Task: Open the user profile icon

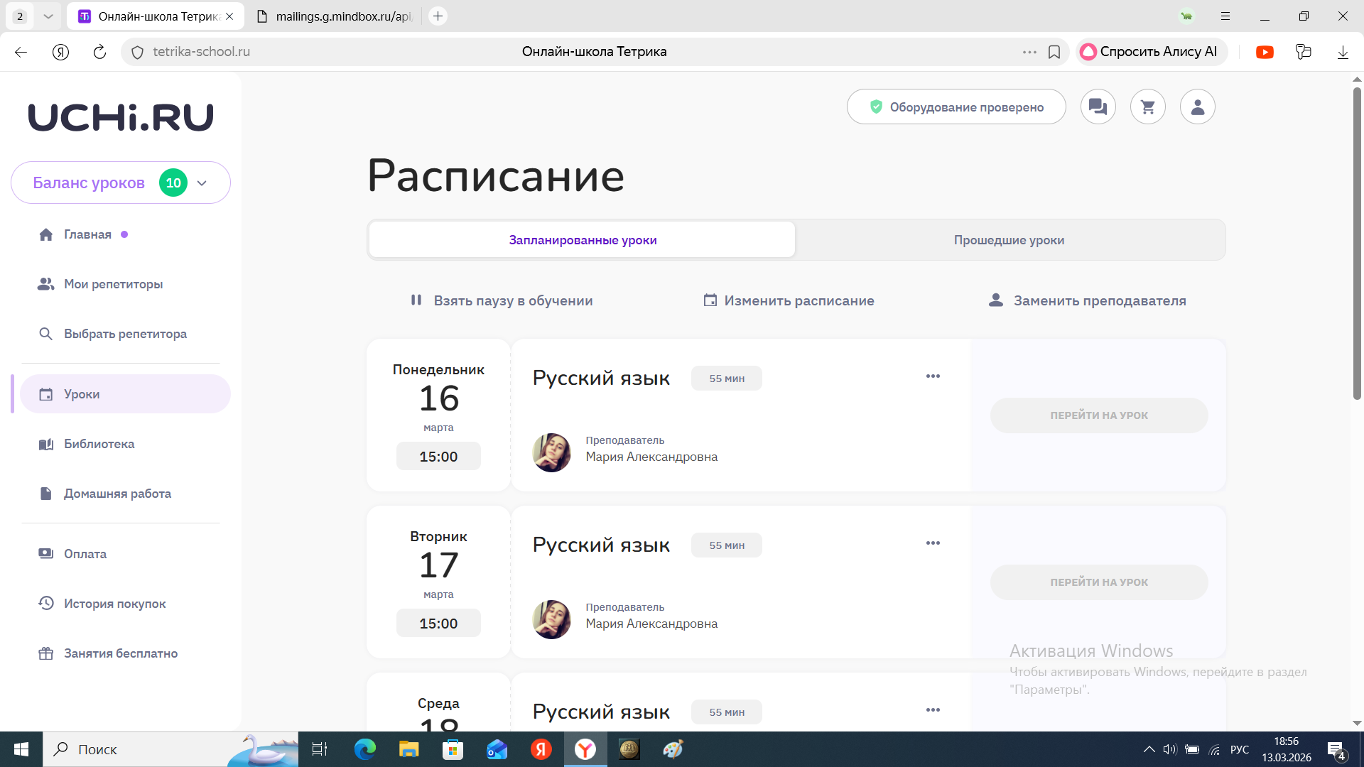Action: 1197,107
